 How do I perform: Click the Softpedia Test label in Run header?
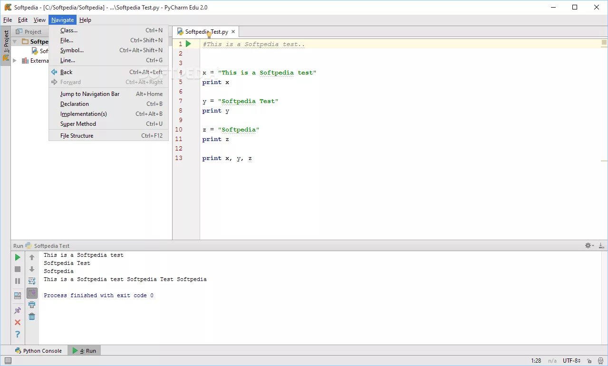tap(52, 246)
